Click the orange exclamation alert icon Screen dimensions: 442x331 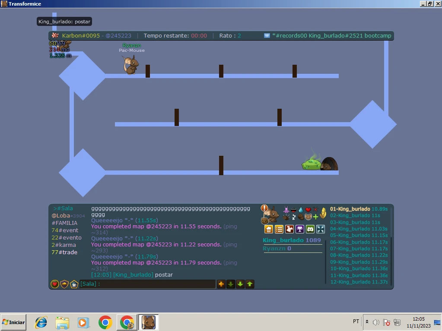pos(264,208)
